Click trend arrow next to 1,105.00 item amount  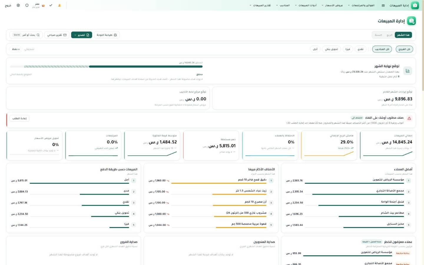tap(167, 192)
